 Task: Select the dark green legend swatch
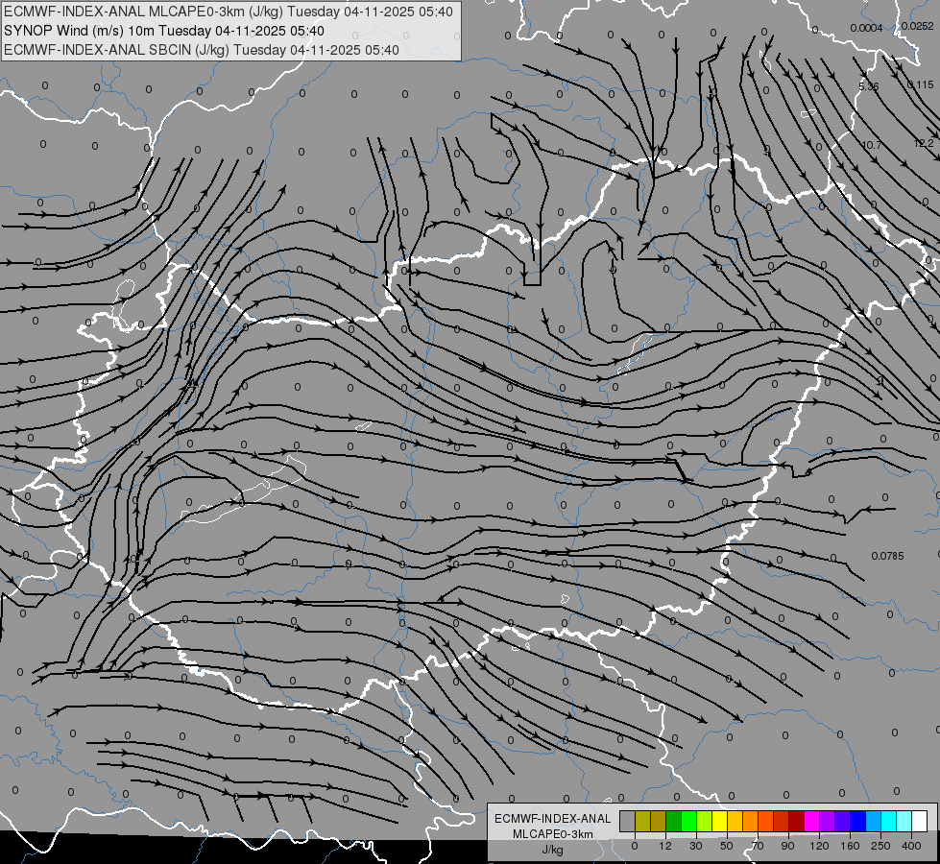tap(673, 821)
